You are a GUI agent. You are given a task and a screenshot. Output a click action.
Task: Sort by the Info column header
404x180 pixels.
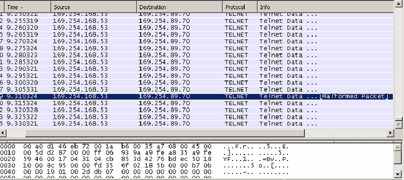[x=326, y=7]
